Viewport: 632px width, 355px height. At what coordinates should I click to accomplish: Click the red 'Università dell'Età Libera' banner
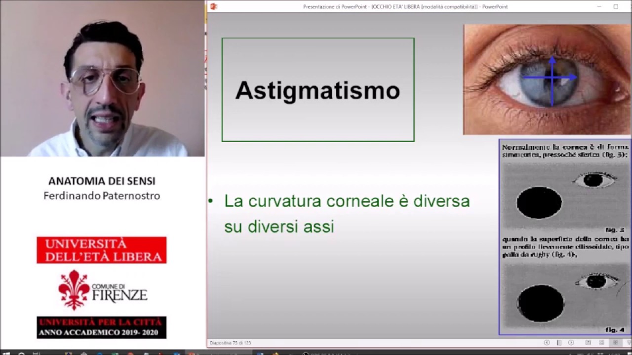click(102, 250)
